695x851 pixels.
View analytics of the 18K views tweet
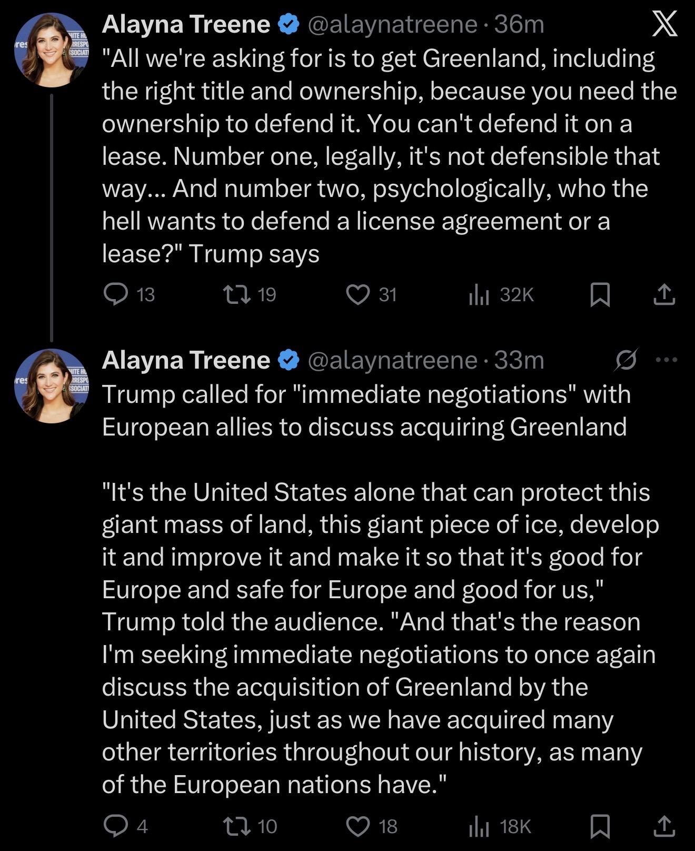tap(479, 826)
